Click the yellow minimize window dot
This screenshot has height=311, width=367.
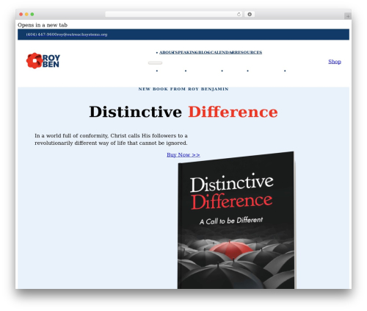26,15
